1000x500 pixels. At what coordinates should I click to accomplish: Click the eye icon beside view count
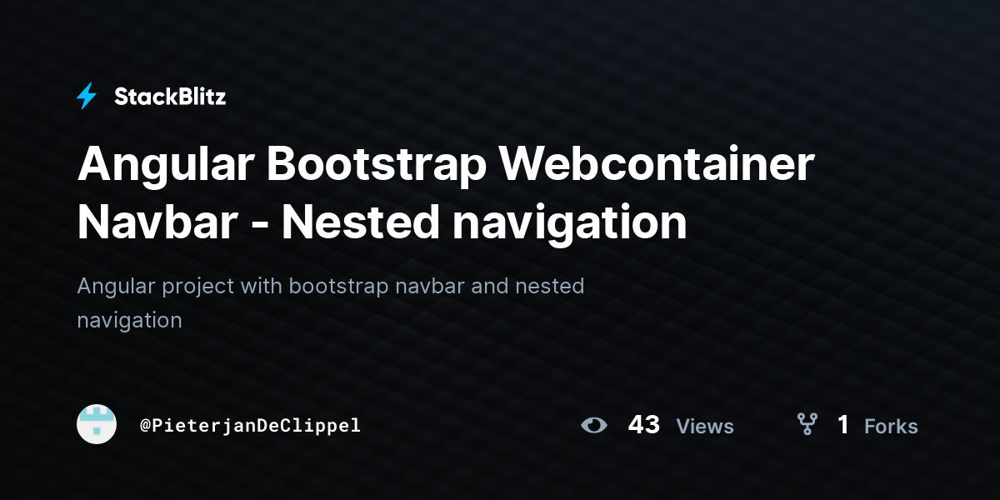pyautogui.click(x=594, y=425)
